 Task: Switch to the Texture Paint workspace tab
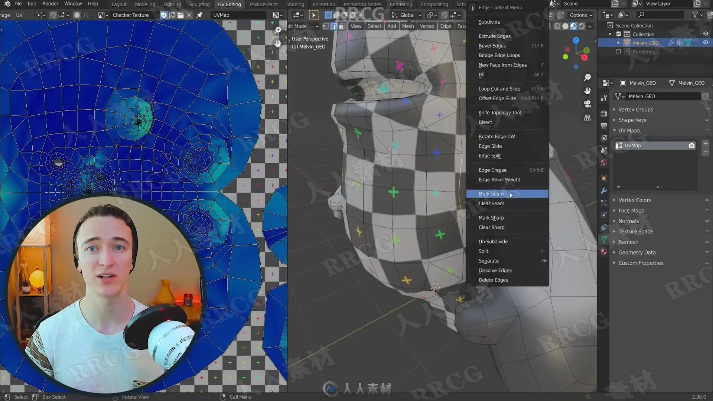pyautogui.click(x=263, y=4)
